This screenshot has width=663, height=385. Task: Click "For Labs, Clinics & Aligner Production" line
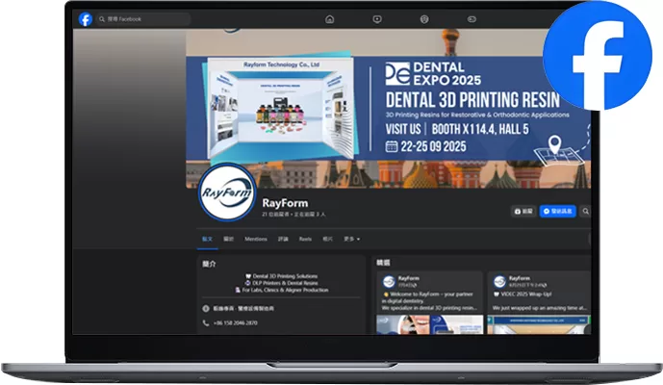282,290
